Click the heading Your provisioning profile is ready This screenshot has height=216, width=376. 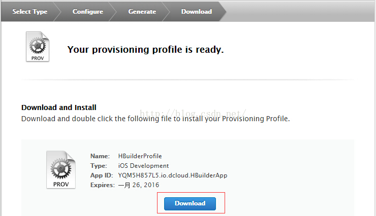145,50
